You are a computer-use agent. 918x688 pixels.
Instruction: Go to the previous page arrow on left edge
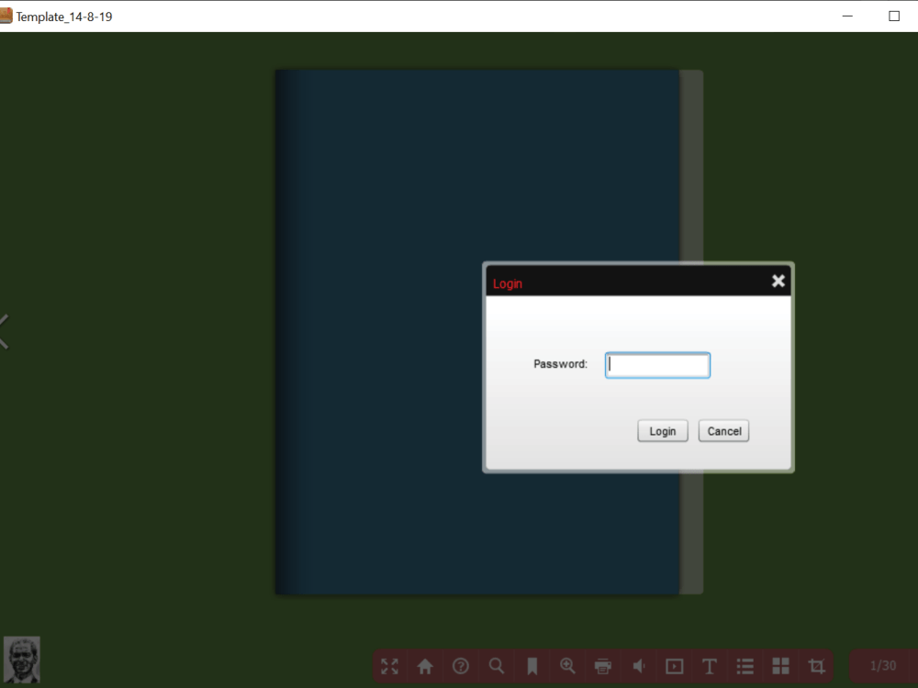[4, 332]
